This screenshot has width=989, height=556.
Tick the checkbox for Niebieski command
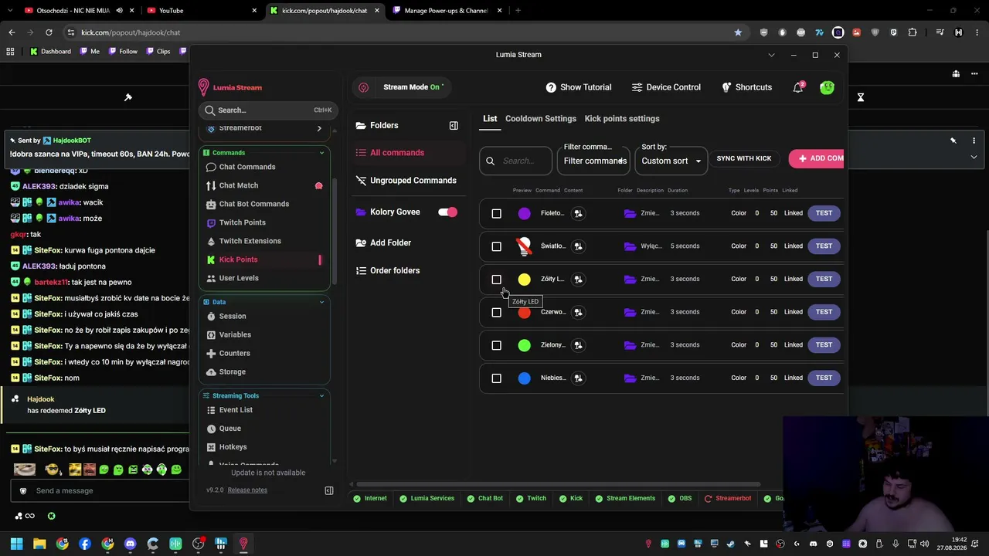pyautogui.click(x=496, y=378)
